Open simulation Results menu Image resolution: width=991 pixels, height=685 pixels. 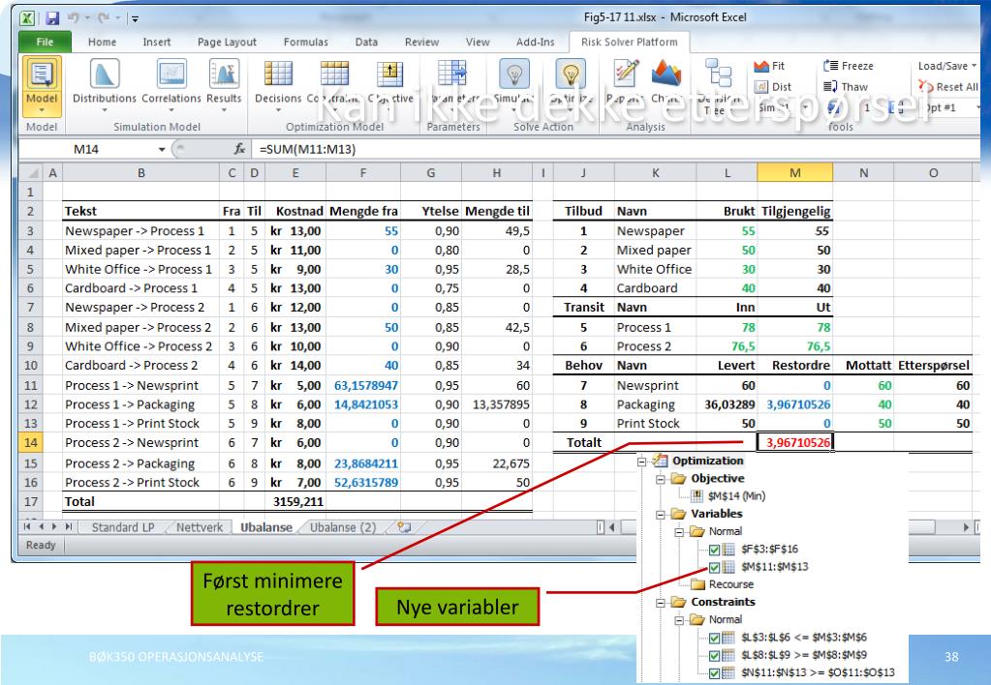[224, 84]
